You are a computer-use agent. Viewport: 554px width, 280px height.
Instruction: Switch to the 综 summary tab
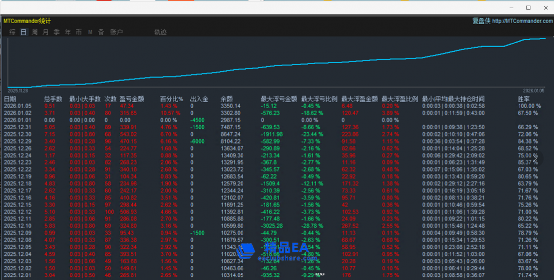point(12,32)
